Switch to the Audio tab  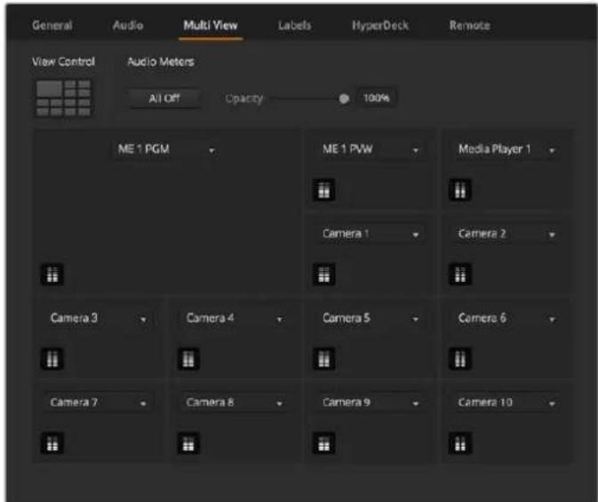pyautogui.click(x=128, y=26)
